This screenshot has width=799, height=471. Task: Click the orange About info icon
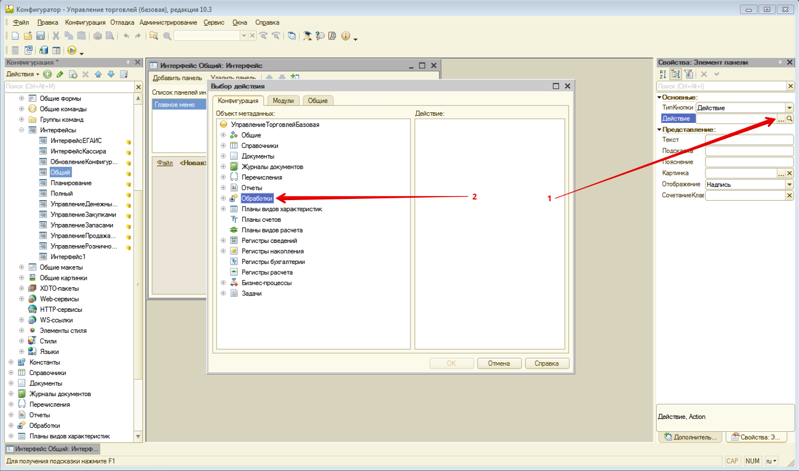345,36
